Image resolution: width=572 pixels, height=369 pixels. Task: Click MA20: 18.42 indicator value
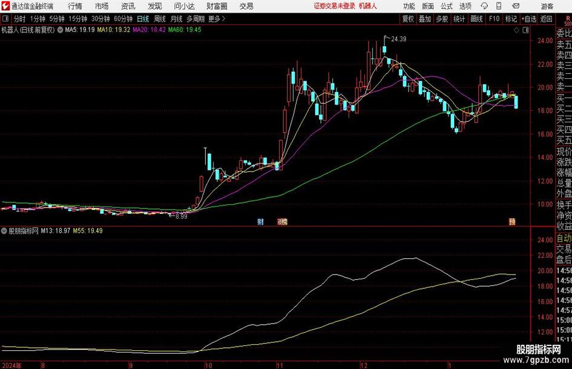(x=149, y=30)
